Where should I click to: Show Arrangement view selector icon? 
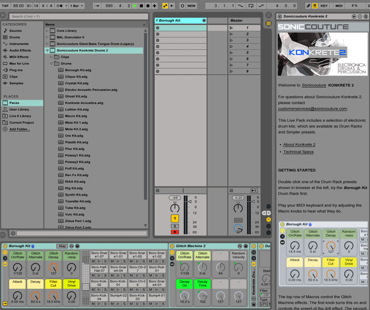click(269, 15)
